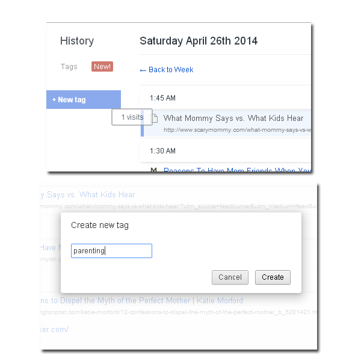Click the Create new tag dialog title
Viewport: 361px width, 361px height.
coord(100,226)
